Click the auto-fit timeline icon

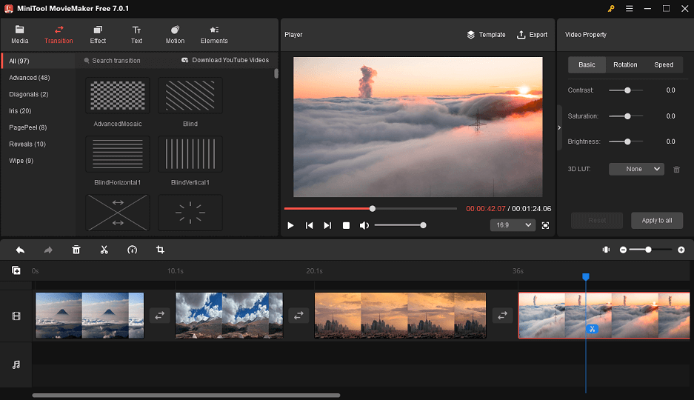click(x=606, y=250)
